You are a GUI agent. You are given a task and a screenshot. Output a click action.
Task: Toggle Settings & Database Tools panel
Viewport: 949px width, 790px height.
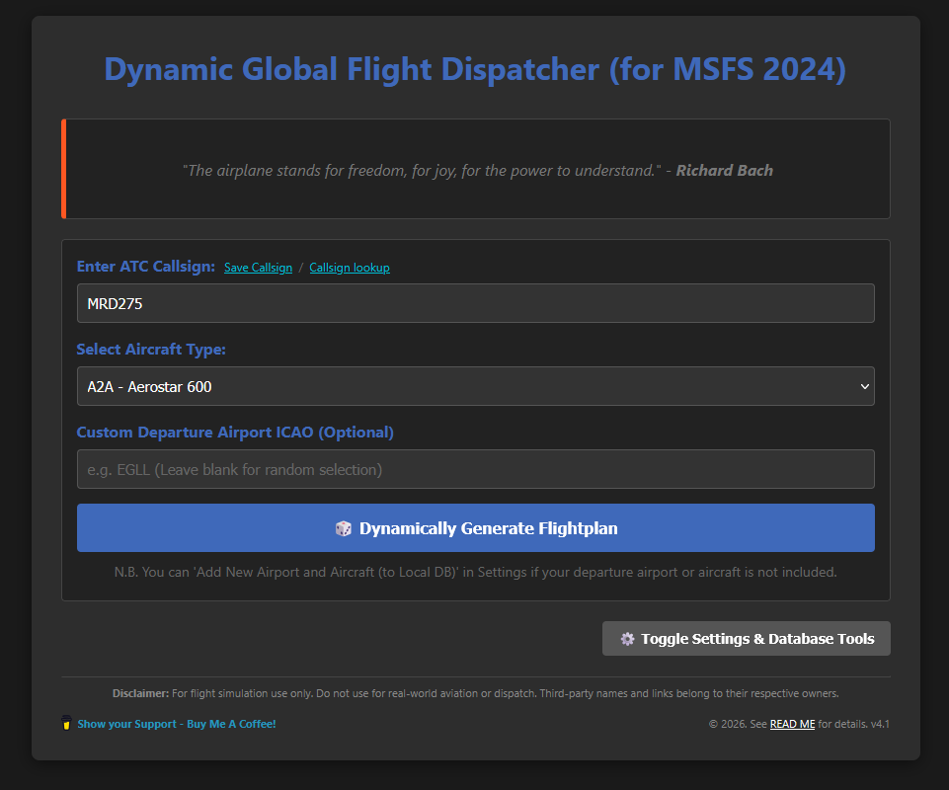click(x=747, y=639)
